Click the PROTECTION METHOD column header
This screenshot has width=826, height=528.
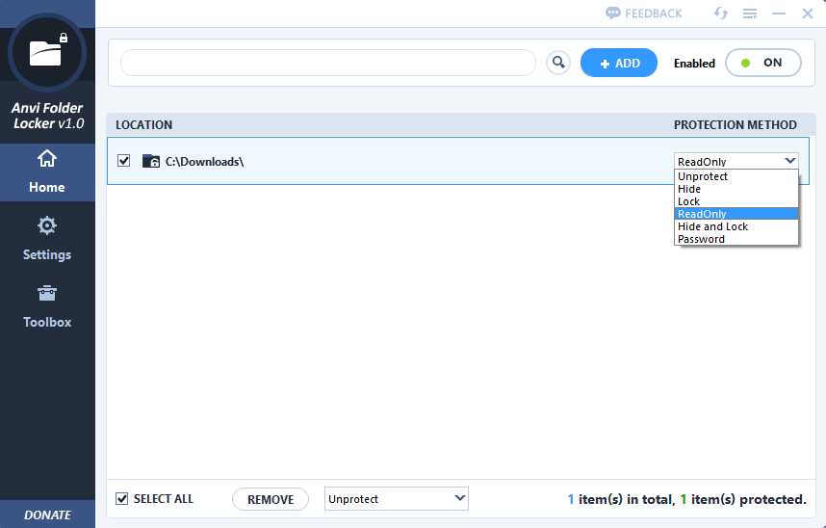pyautogui.click(x=735, y=125)
